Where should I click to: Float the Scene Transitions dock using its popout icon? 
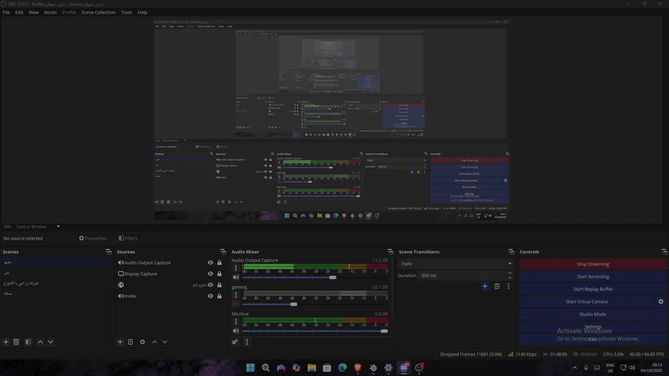click(x=511, y=252)
